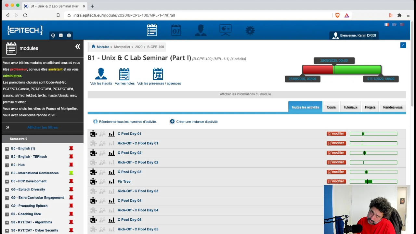Switch language using the UK flag
This screenshot has height=234, width=416.
coord(394,25)
